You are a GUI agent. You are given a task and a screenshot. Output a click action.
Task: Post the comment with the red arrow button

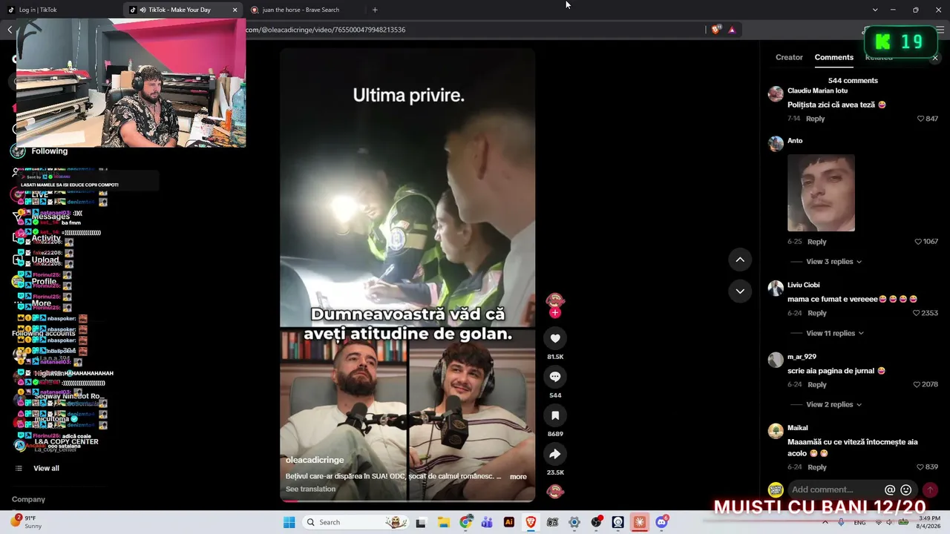[930, 490]
